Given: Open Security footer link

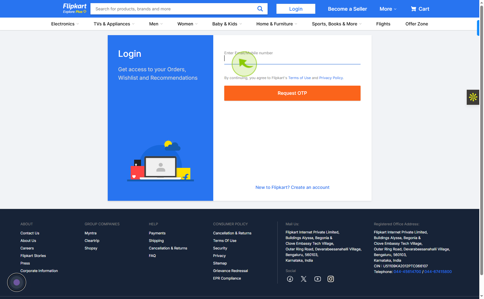Looking at the screenshot, I should click(x=220, y=248).
